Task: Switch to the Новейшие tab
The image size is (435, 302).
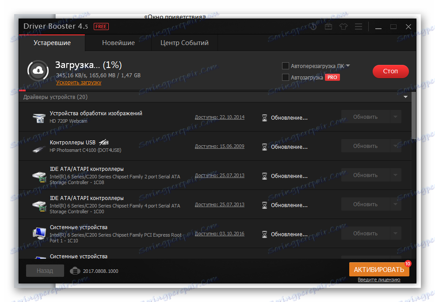Action: pyautogui.click(x=118, y=43)
